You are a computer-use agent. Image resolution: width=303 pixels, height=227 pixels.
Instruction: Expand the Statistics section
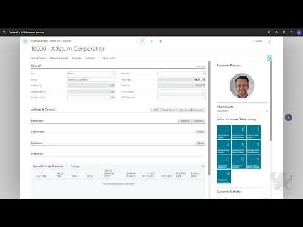tap(37, 154)
